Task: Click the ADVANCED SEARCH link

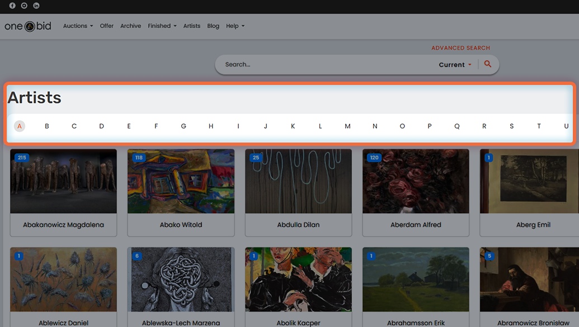Action: pyautogui.click(x=460, y=48)
